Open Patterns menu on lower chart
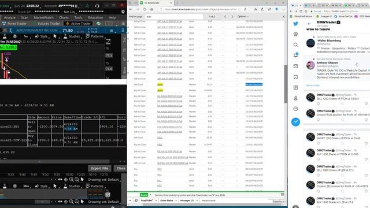This screenshot has height=208, width=370. point(95,186)
